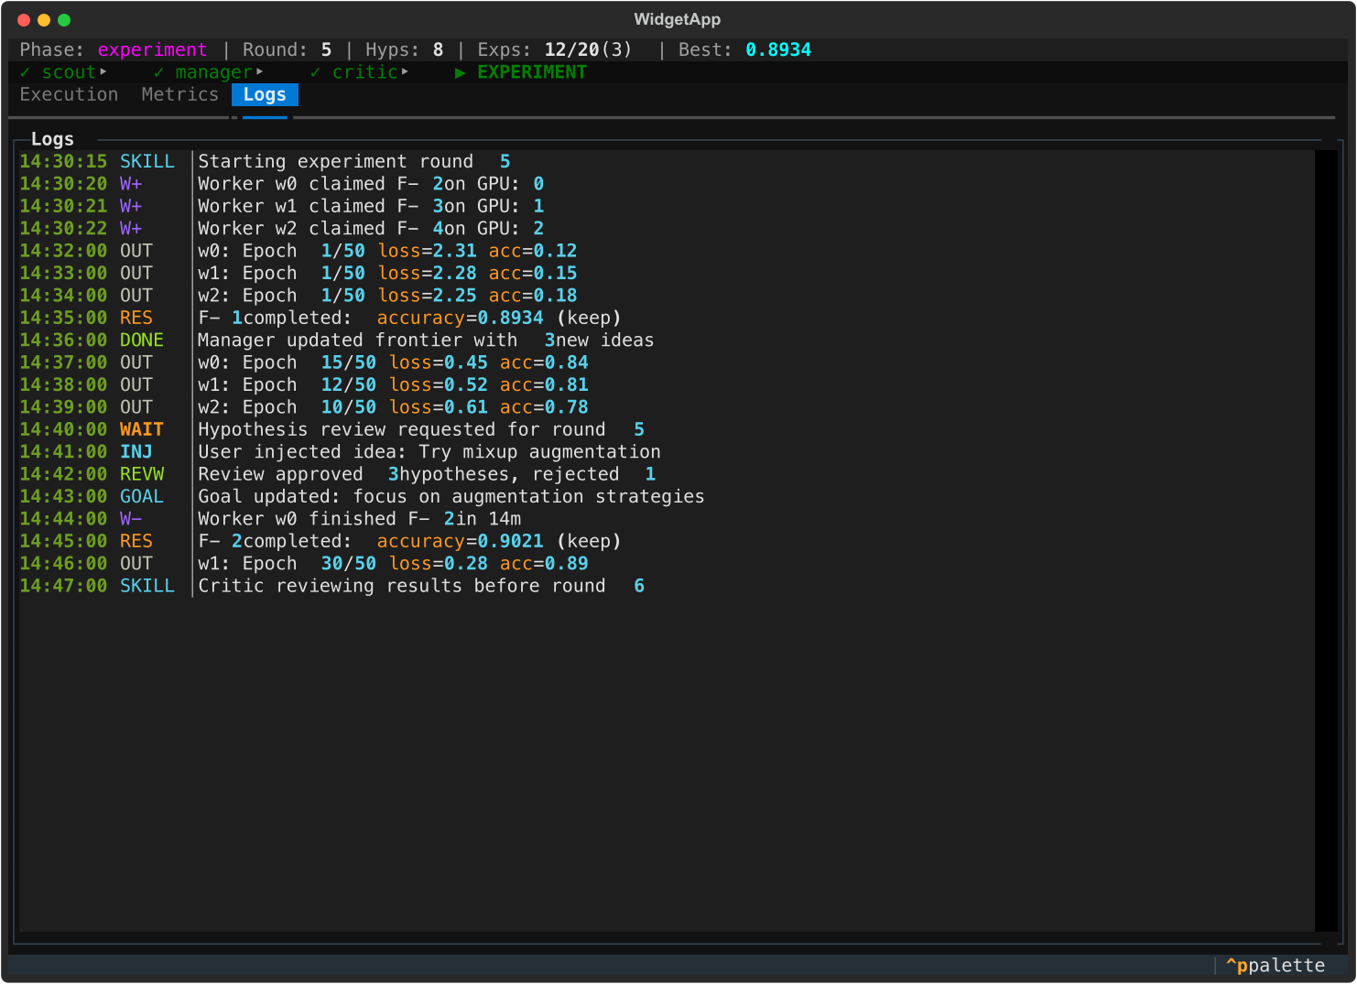1357x984 pixels.
Task: Click the play arrow before EXPERIMENT
Action: tap(461, 72)
